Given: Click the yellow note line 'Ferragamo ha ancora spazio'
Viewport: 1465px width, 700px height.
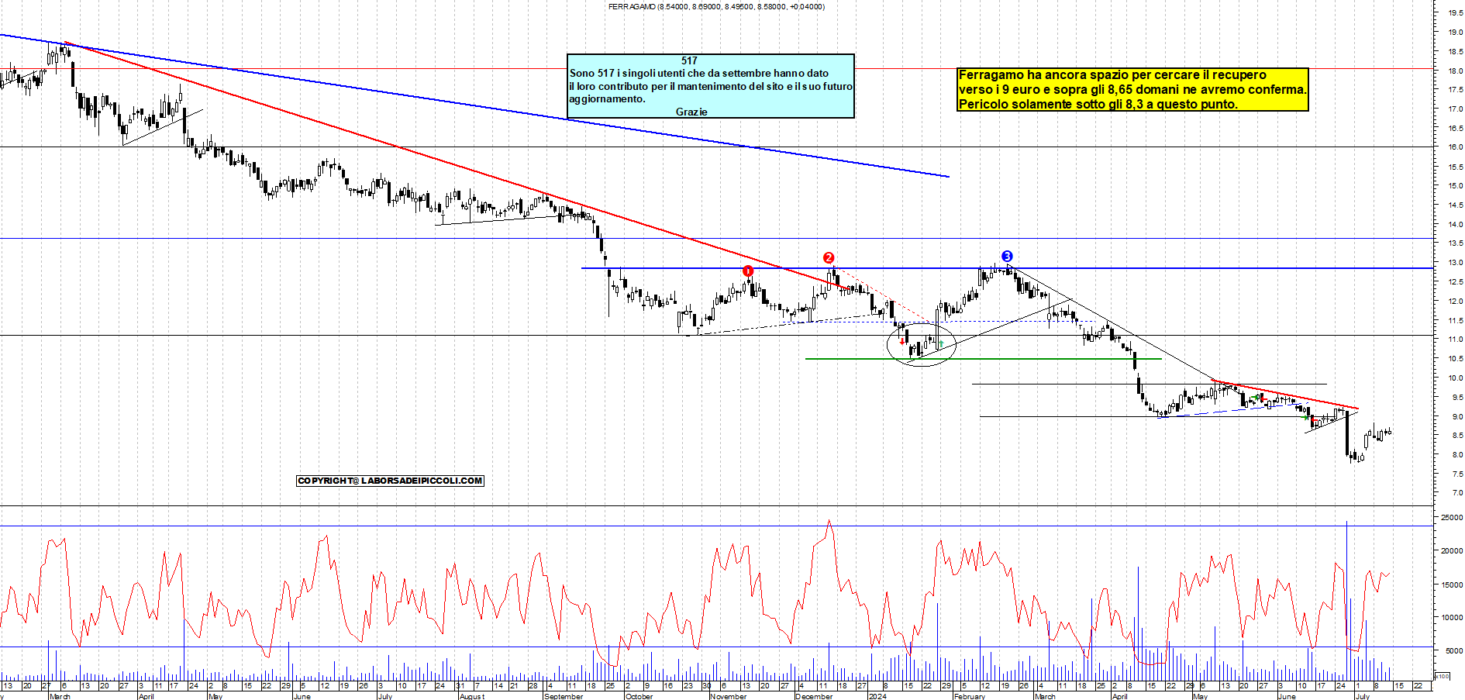Looking at the screenshot, I should pos(1112,75).
